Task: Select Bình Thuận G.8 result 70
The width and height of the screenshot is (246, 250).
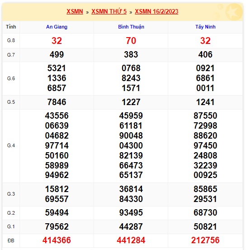Action: (x=131, y=41)
